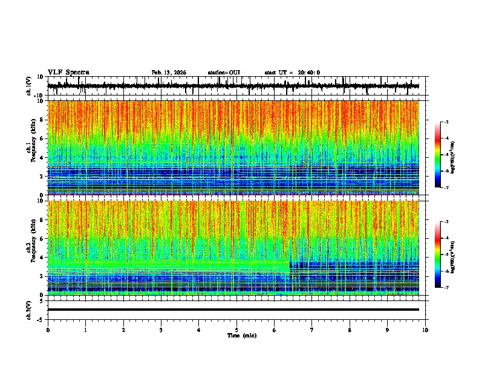Click time axis tick label "0"
The image size is (479, 370).
(48, 330)
